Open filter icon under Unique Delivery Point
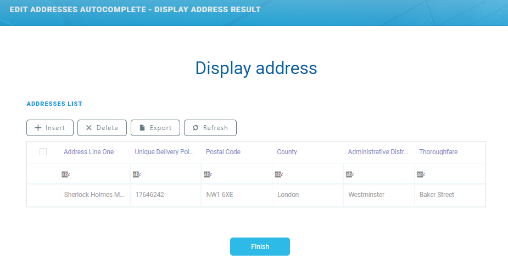Screen dimensions: 508x271 coord(137,174)
